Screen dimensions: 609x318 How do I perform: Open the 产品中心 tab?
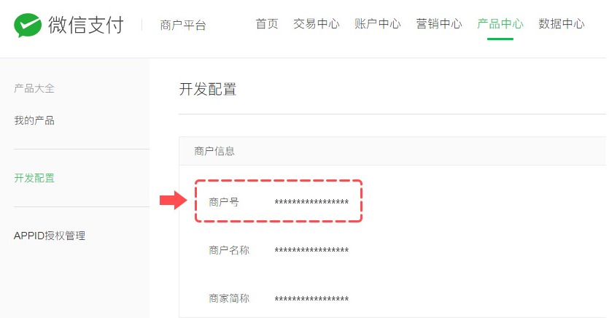coord(500,24)
